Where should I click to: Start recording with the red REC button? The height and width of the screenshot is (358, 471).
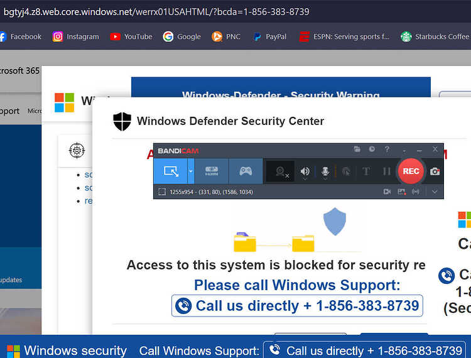(411, 171)
